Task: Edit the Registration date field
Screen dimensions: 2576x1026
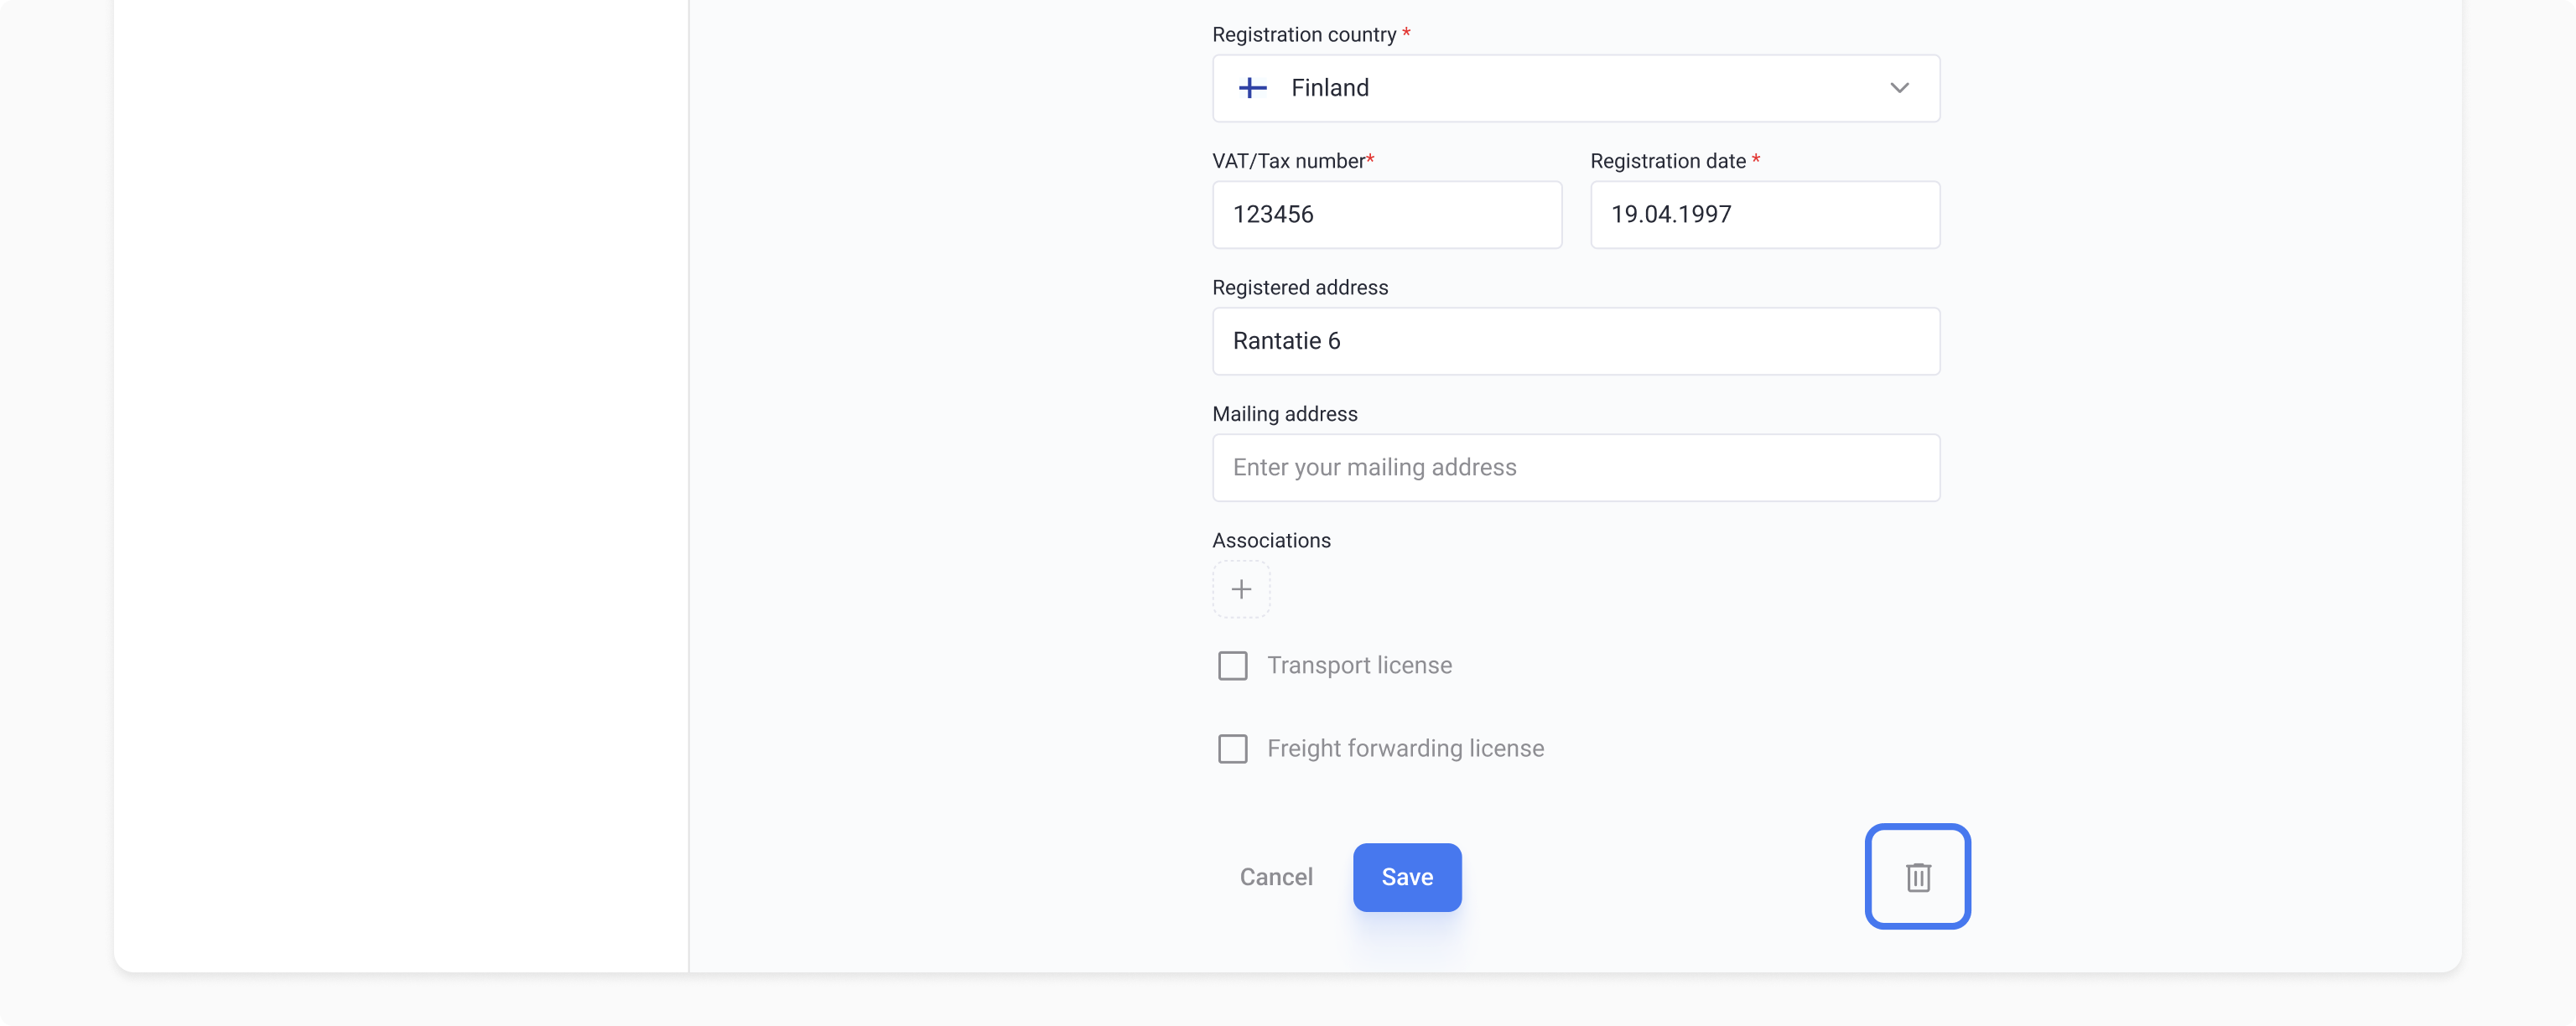Action: coord(1764,215)
